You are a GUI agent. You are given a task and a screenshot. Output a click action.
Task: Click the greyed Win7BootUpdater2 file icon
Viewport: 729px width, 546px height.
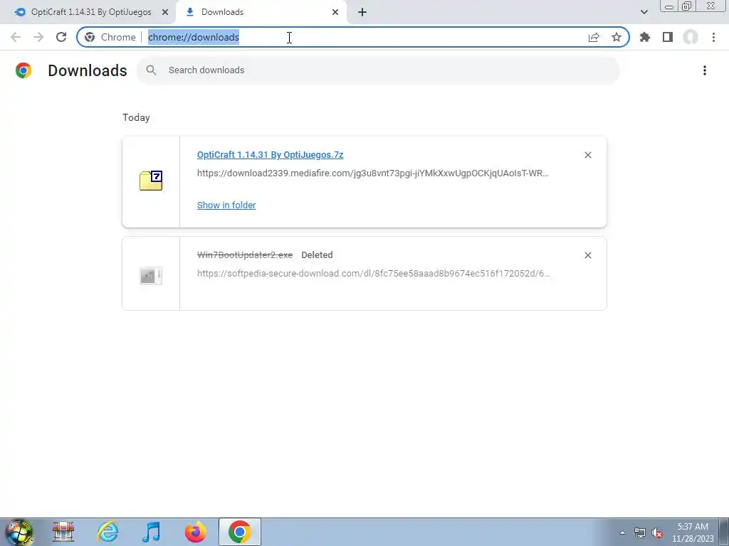tap(151, 276)
